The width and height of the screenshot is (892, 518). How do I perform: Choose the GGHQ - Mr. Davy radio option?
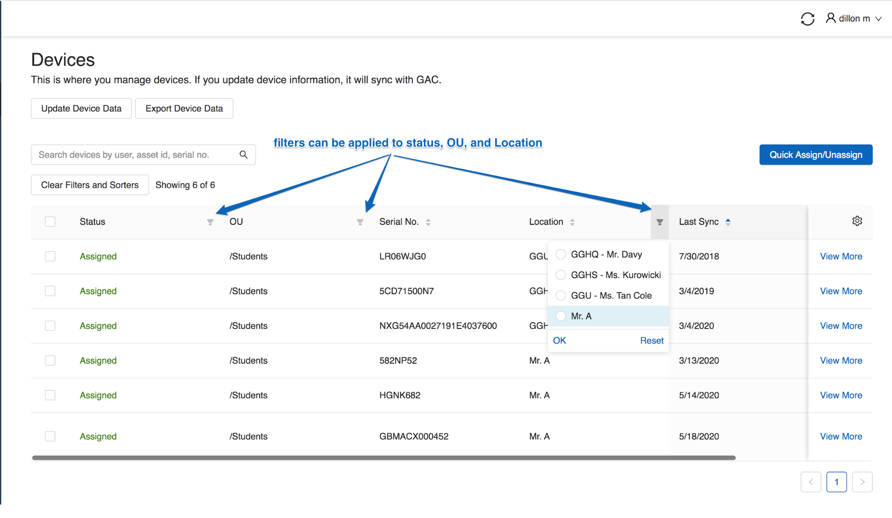tap(560, 254)
